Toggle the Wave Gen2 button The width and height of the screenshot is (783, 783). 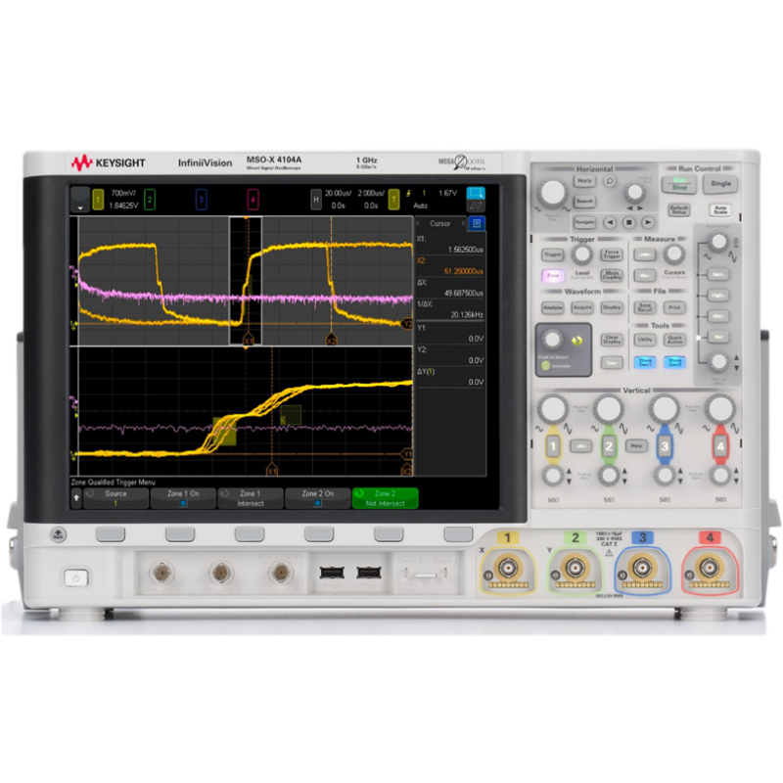(x=674, y=362)
